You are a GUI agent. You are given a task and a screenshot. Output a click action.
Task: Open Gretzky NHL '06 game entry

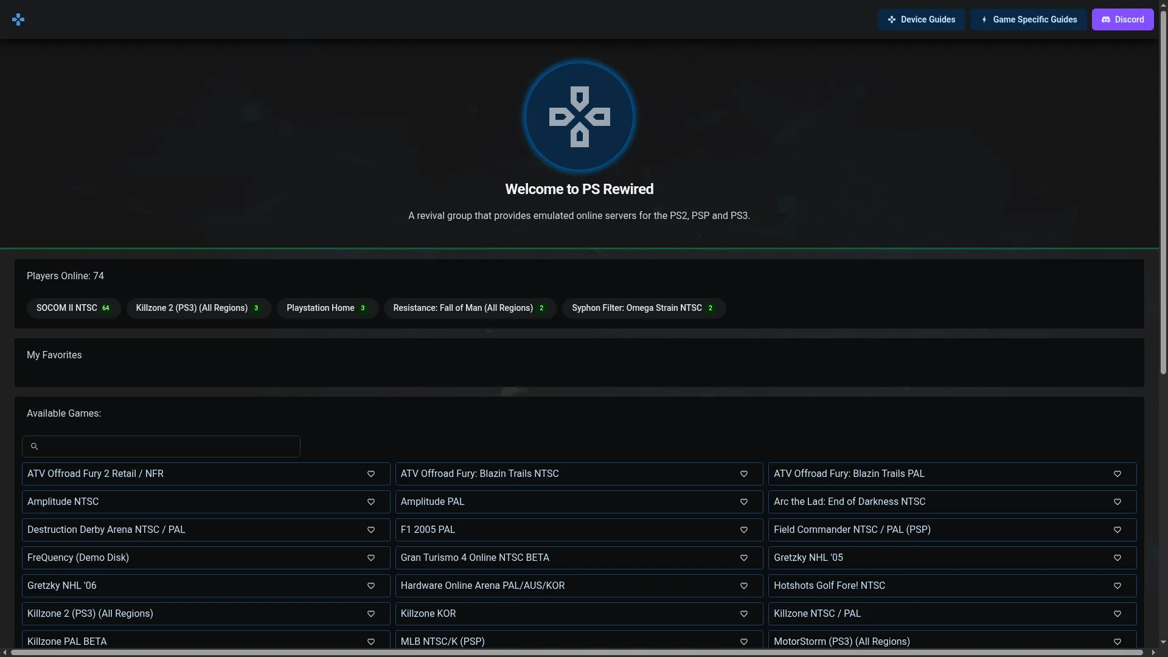click(206, 586)
